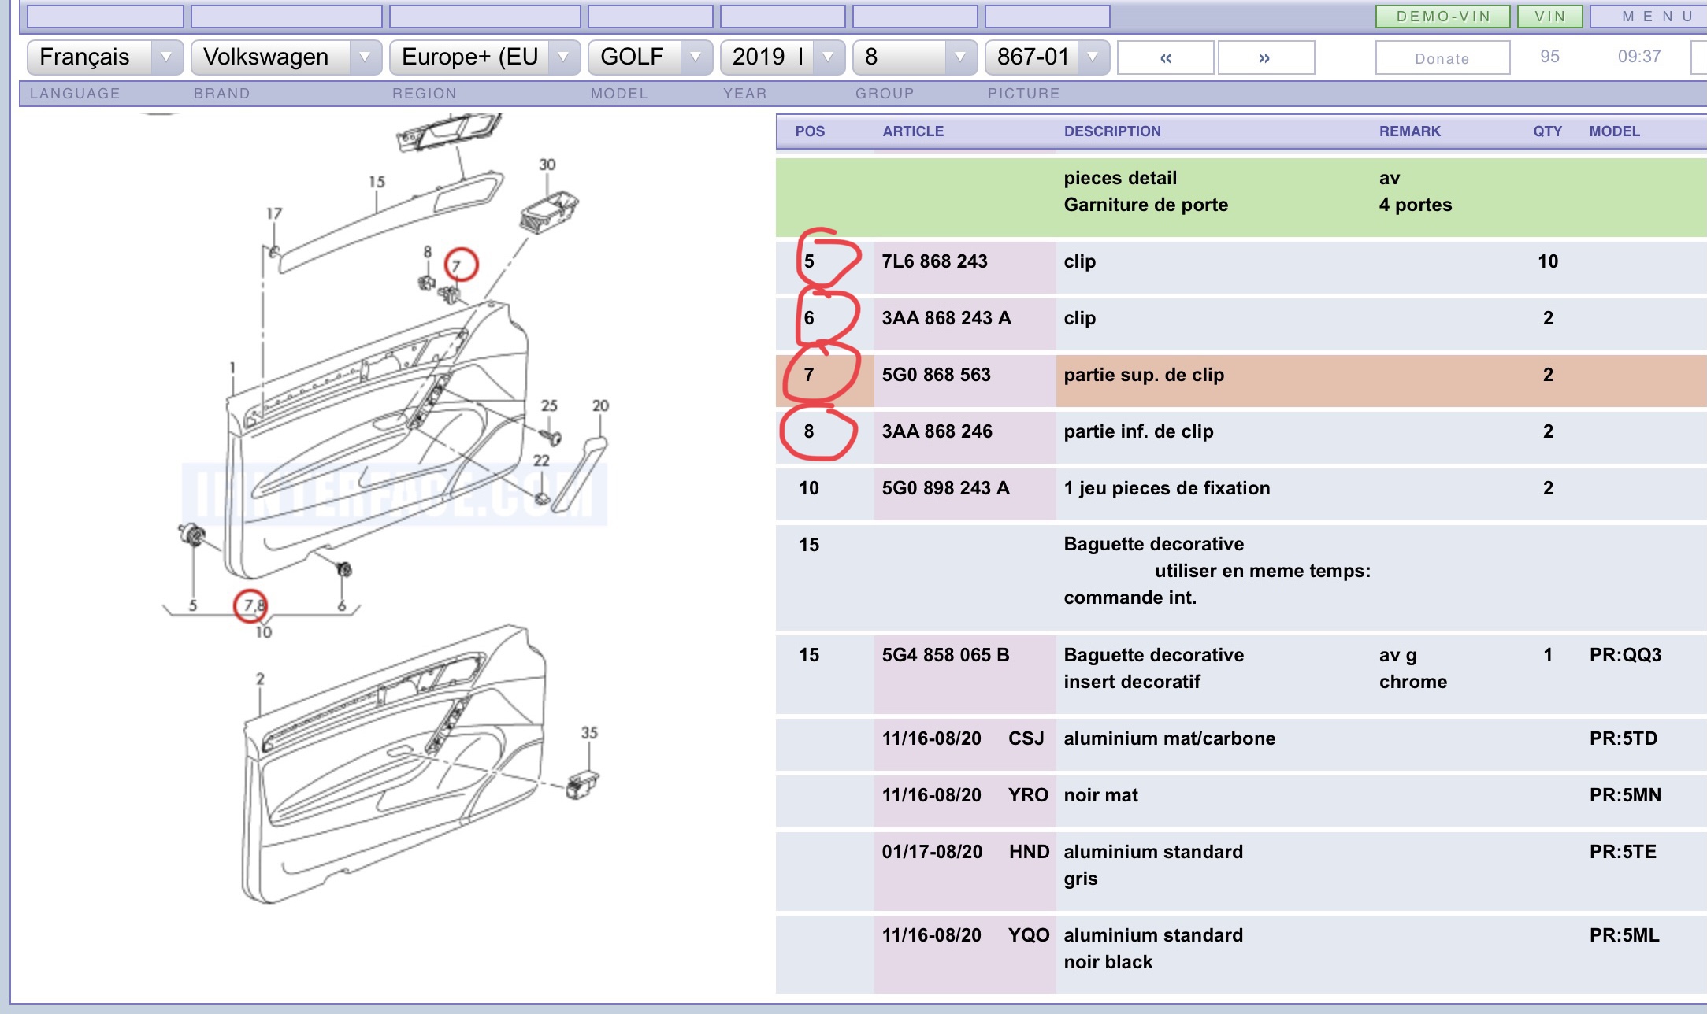Expand the Model dropdown showing GOLF
Viewport: 1707px width, 1014px height.
click(650, 57)
